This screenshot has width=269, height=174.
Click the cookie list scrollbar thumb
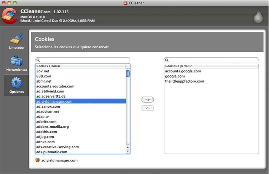[128, 74]
